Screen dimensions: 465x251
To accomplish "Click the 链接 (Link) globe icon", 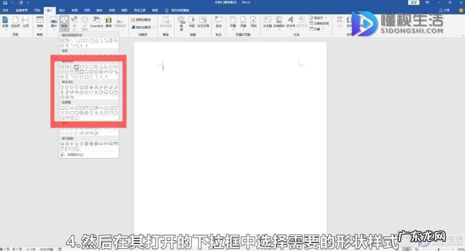I will pos(181,23).
